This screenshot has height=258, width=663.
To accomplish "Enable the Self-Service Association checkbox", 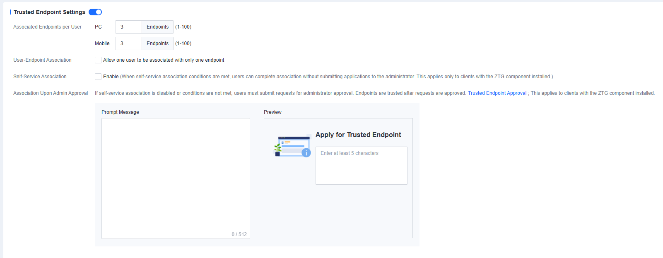I will tap(98, 77).
